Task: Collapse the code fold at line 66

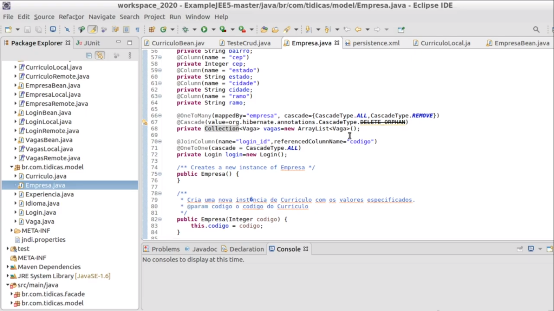Action: click(160, 115)
